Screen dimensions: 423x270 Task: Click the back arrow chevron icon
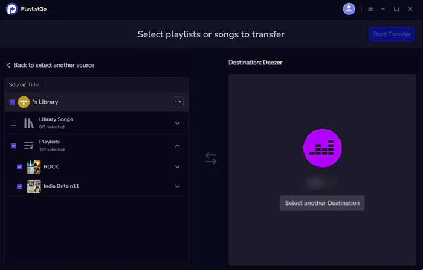click(x=8, y=65)
